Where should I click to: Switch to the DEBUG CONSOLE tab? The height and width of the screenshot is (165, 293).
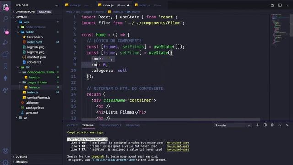pos(110,125)
